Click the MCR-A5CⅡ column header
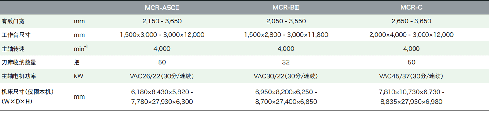This screenshot has width=489, height=115. (x=162, y=8)
